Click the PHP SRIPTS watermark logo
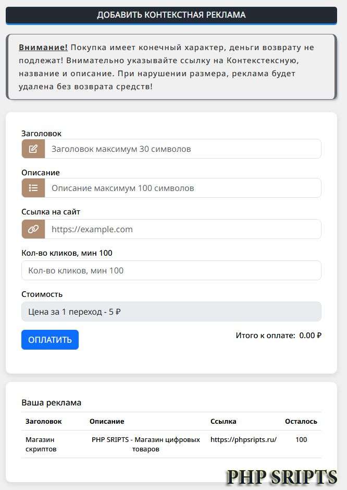Viewport: 347px width, 490px height. click(x=281, y=476)
